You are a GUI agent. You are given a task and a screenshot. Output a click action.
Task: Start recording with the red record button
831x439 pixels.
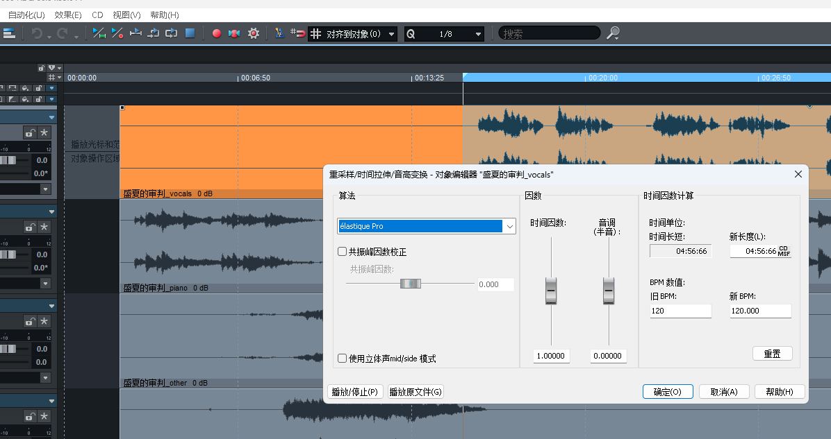216,33
